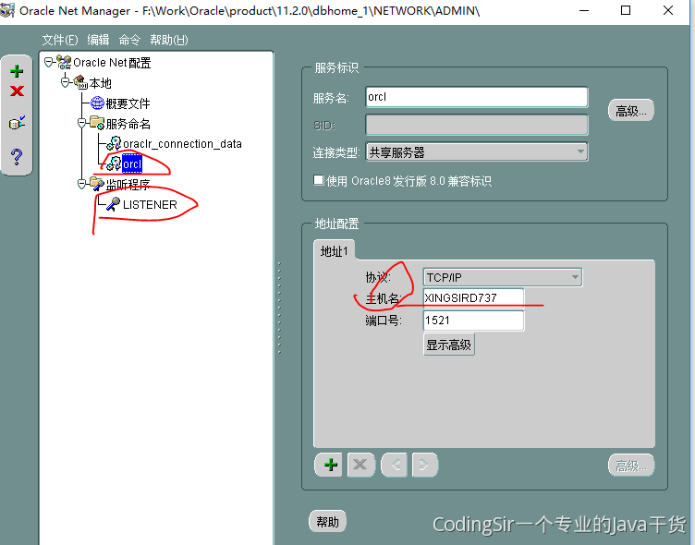The image size is (695, 545).
Task: Select the 服务命名 tree label
Action: click(128, 124)
